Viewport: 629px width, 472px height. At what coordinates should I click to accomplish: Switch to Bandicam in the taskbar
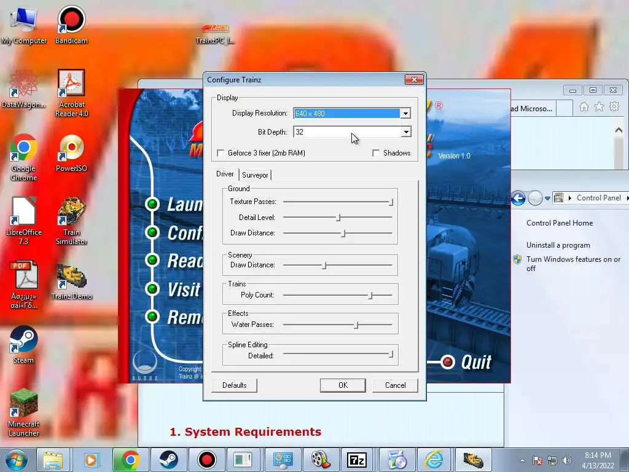click(206, 460)
